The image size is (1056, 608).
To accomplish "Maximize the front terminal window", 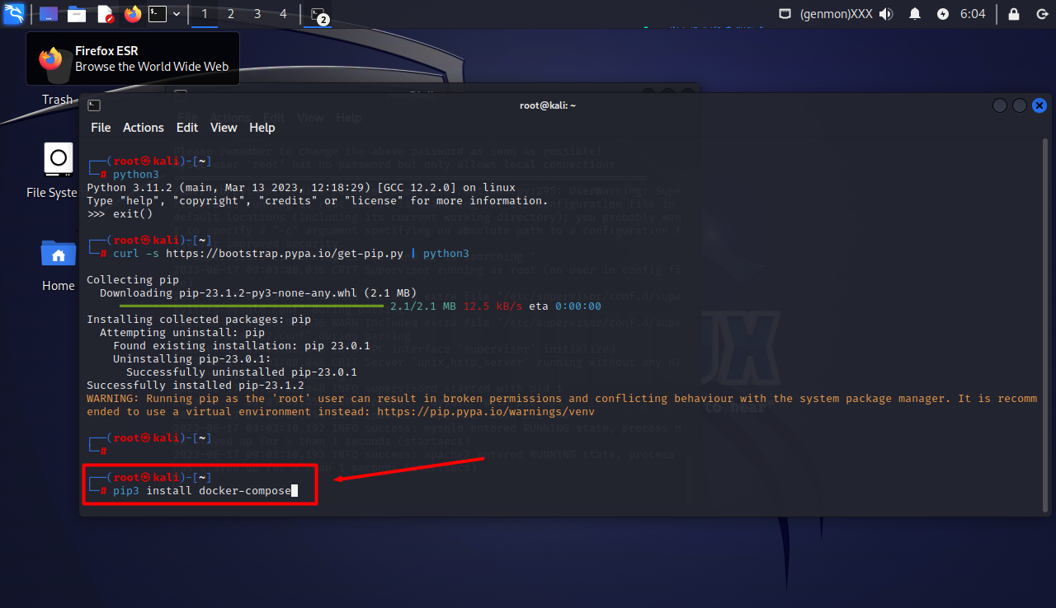I will [x=1020, y=105].
